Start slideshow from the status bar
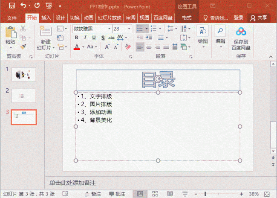277x198 pixels. click(x=185, y=194)
